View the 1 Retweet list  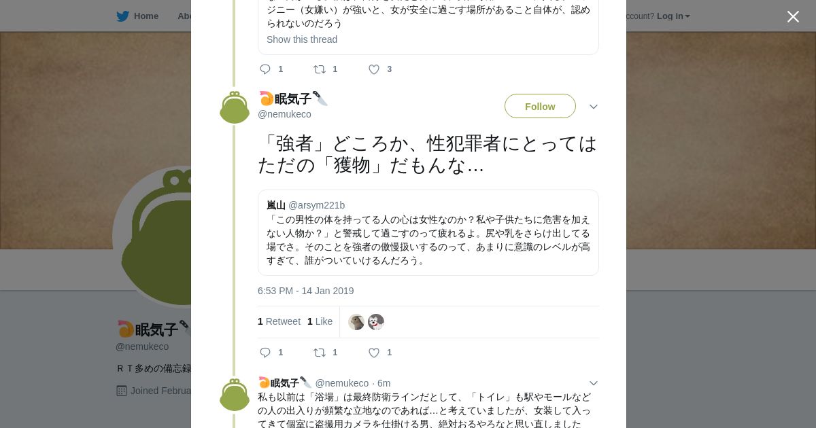pyautogui.click(x=279, y=321)
